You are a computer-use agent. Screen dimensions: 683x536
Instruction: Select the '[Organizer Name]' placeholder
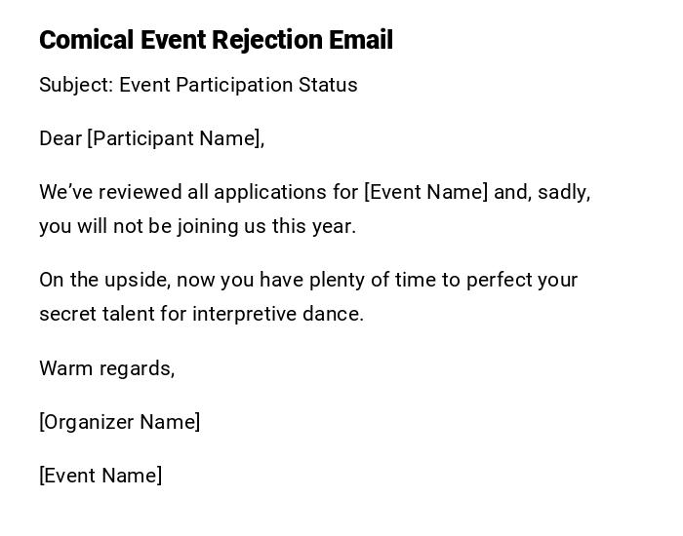120,422
